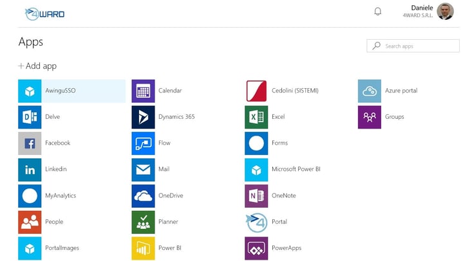Open the Calendar app tile
The width and height of the screenshot is (461, 261).
(x=143, y=91)
